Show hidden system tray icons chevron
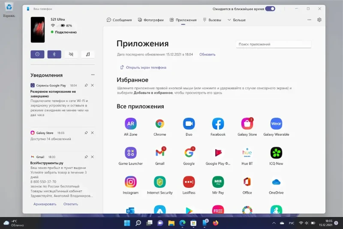343x229 pixels. [x=274, y=223]
